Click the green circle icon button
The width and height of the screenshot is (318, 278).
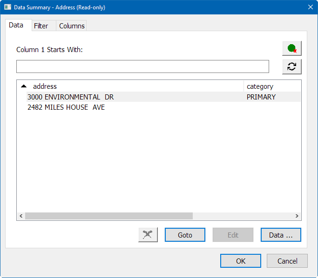(291, 48)
